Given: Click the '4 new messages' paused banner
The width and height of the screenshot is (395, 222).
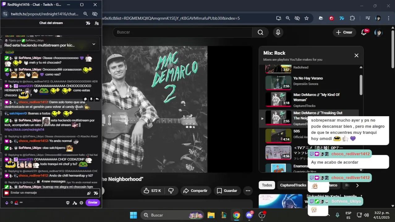Looking at the screenshot, I should [x=51, y=181].
